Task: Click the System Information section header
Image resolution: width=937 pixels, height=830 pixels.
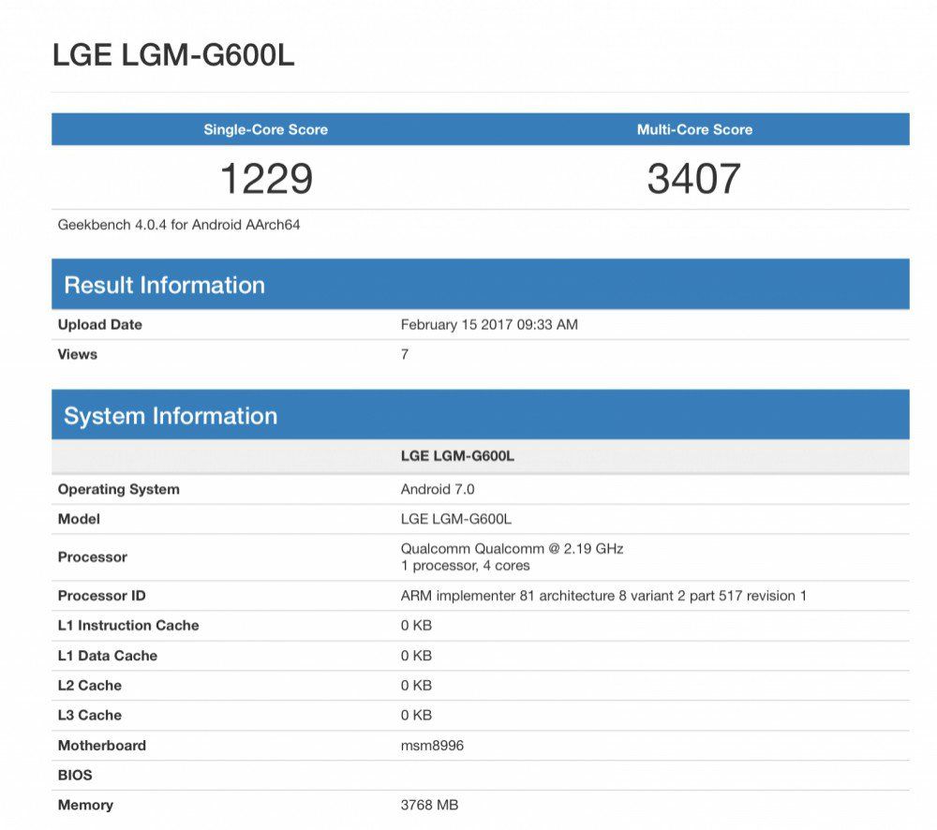Action: (x=170, y=416)
